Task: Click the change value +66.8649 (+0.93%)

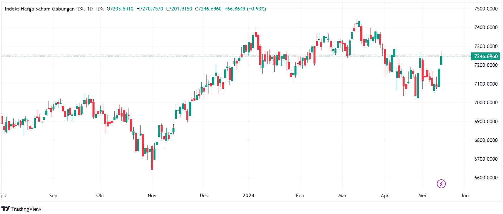Action: pos(245,9)
